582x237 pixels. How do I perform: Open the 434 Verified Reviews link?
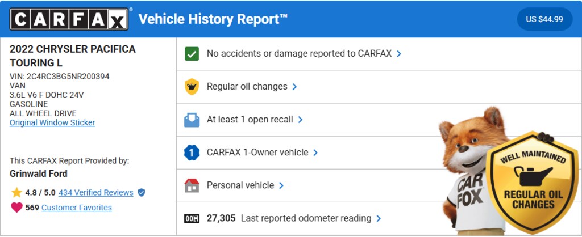tap(95, 193)
